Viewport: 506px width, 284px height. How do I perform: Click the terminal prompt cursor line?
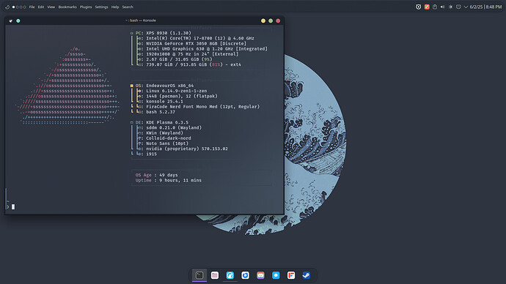144,206
